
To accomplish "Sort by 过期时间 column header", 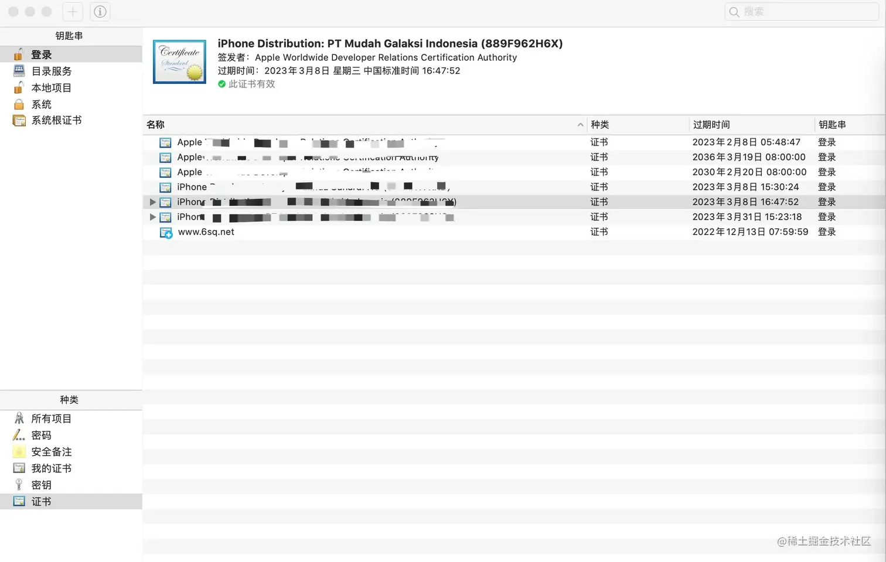I will 752,125.
